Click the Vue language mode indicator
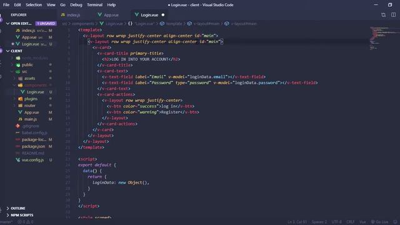 click(x=362, y=222)
